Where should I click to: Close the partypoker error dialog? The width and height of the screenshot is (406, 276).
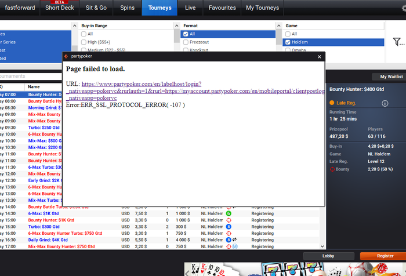319,57
